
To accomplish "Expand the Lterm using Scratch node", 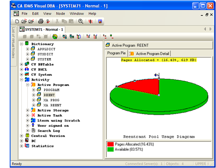I will click(x=27, y=121).
